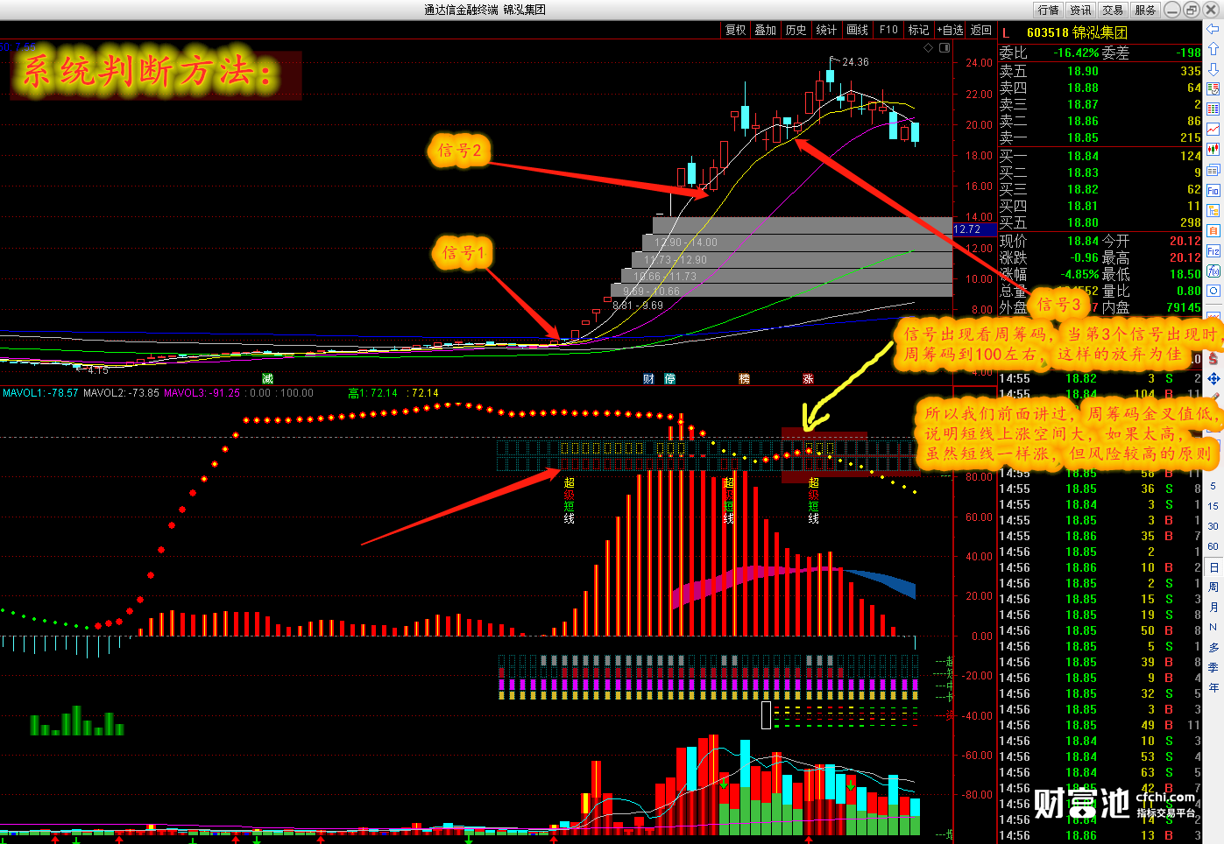
Task: Click the 买一 price 18.84 row
Action: click(x=1100, y=156)
